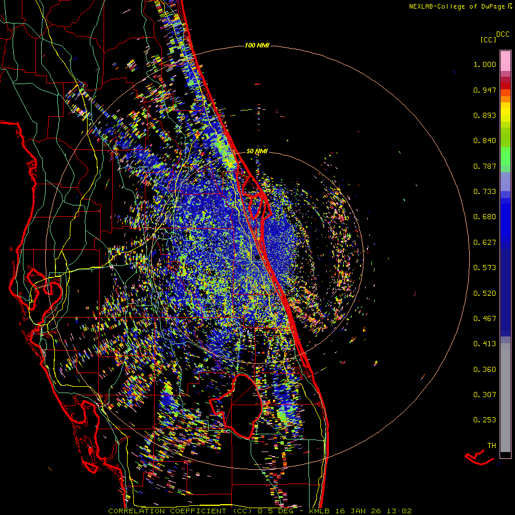Click the 0.573 color scale value
Viewport: 515px width, 515px height.
[485, 268]
